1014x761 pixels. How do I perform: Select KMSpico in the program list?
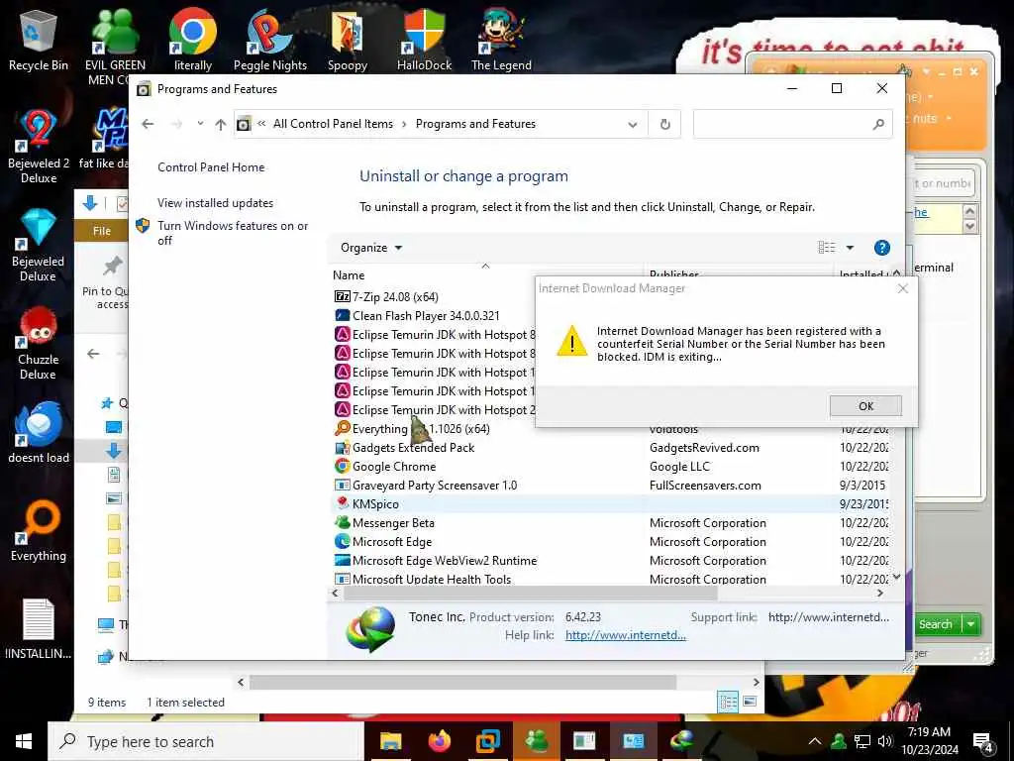click(375, 504)
